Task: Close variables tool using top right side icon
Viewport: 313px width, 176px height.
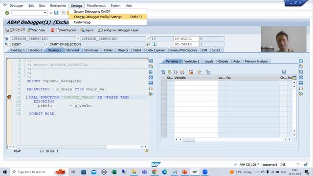Action: coord(301,61)
